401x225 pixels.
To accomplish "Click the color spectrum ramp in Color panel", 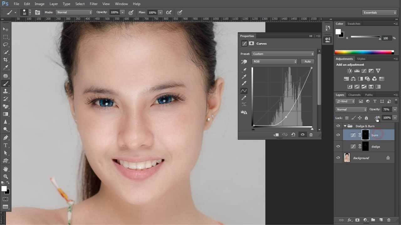I will pyautogui.click(x=364, y=52).
